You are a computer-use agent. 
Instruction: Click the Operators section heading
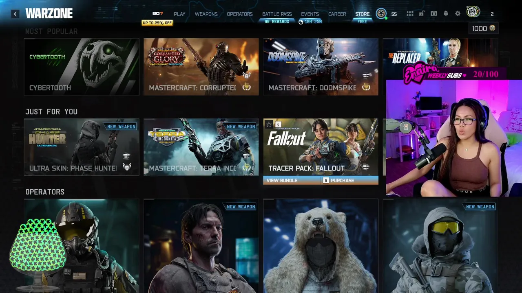(x=45, y=192)
